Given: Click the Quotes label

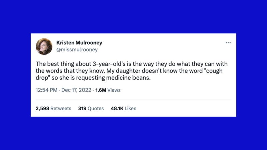Looking at the screenshot, I should click(x=96, y=108).
